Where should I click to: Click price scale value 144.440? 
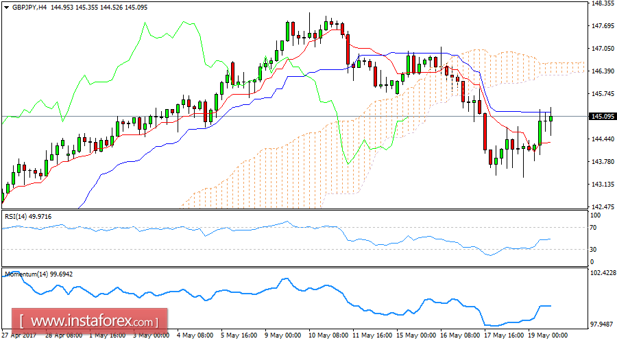click(x=603, y=139)
